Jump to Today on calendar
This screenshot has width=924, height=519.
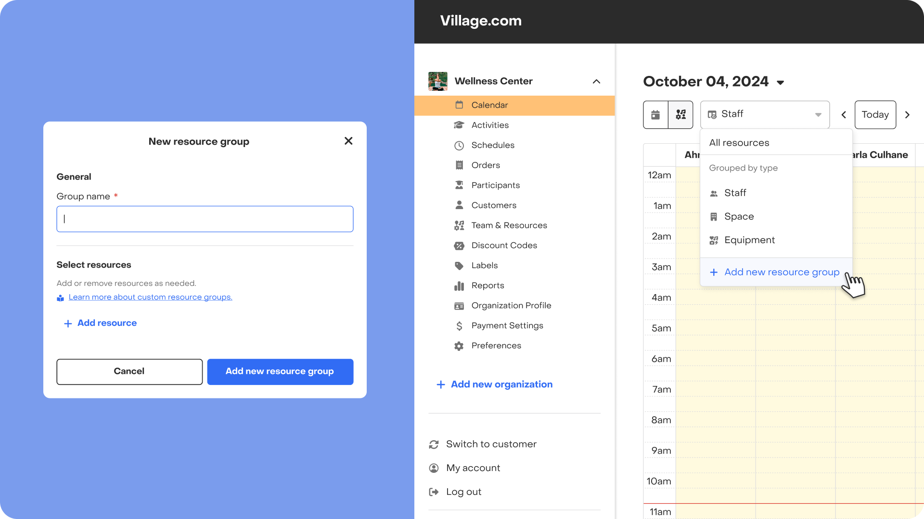click(x=875, y=115)
